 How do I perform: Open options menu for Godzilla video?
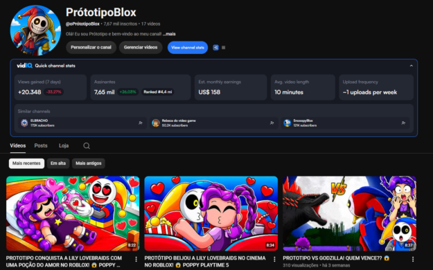(413, 259)
